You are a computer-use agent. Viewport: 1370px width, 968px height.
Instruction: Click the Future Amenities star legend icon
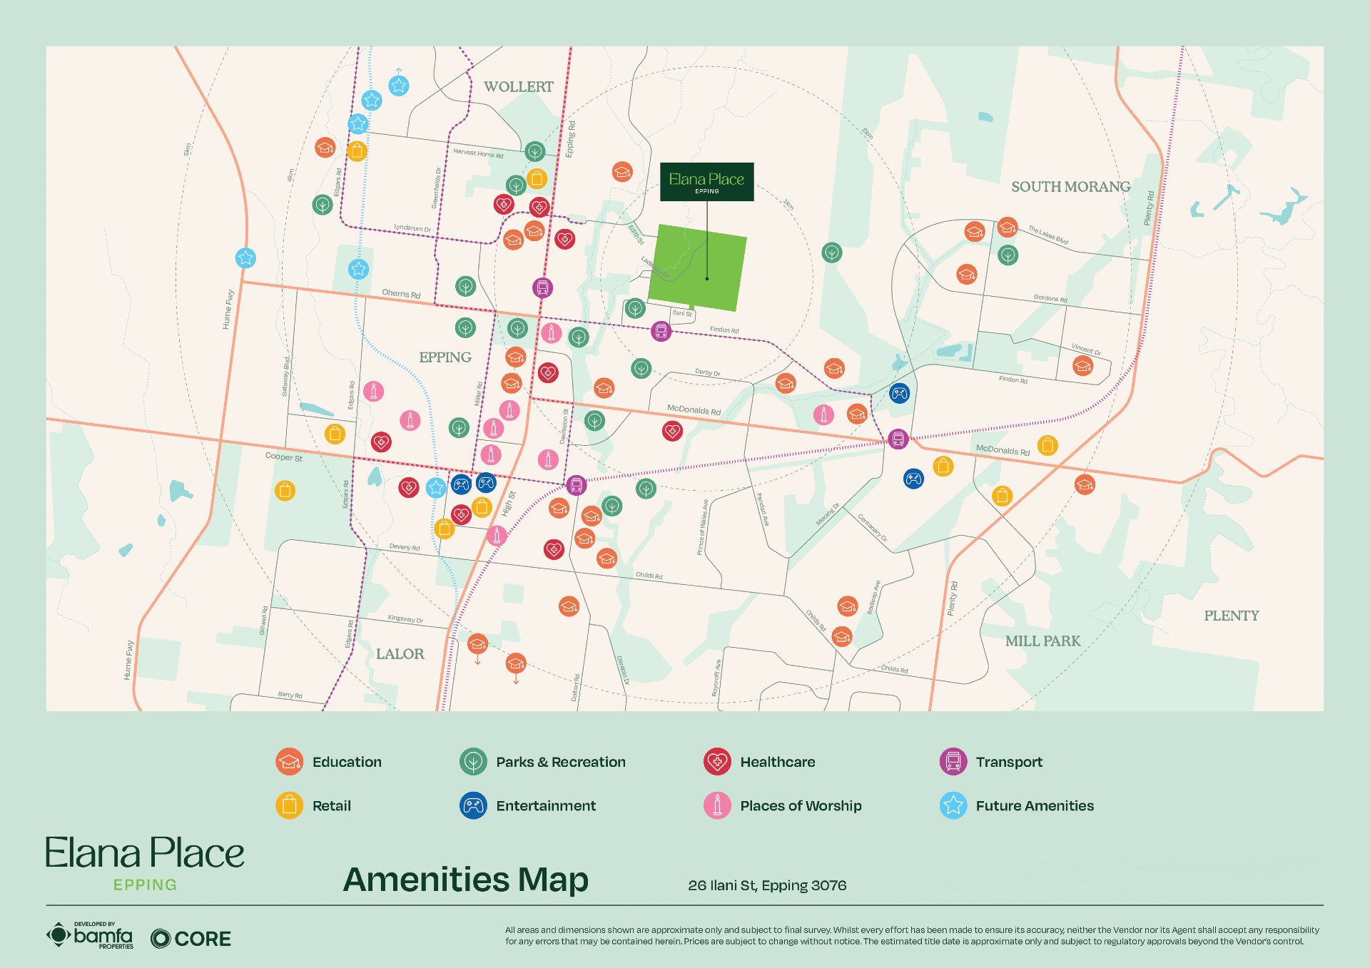(953, 805)
